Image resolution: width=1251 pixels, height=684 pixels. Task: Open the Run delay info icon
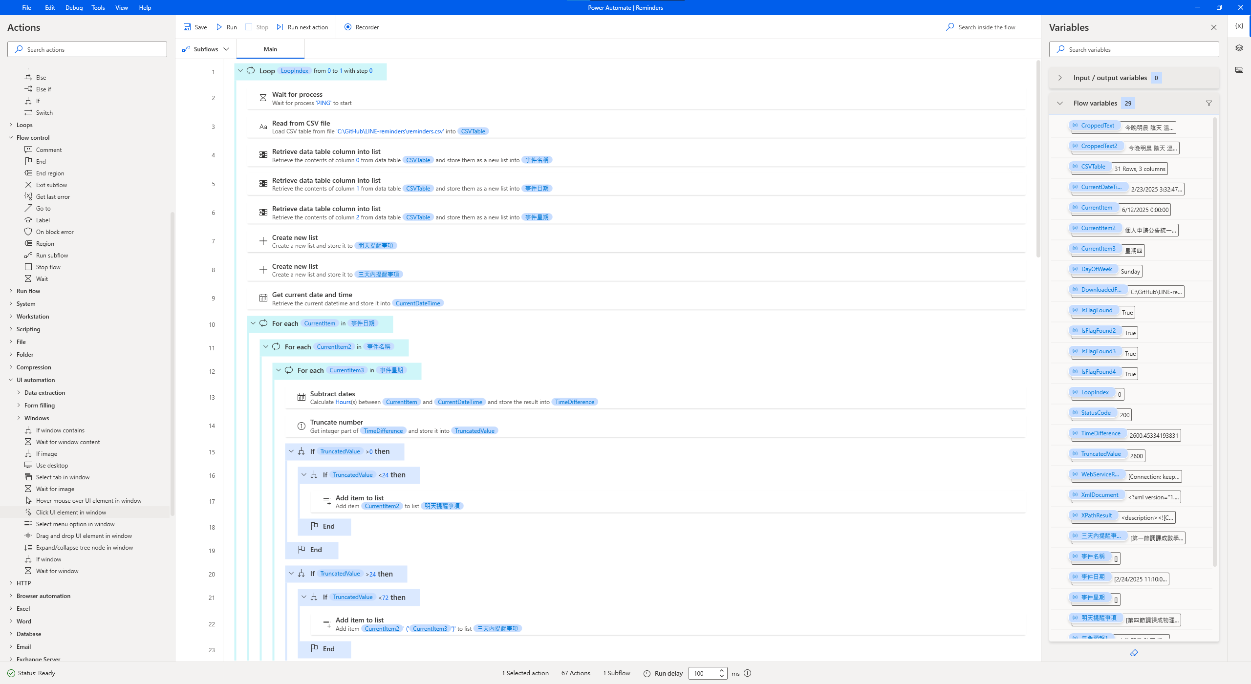click(747, 673)
